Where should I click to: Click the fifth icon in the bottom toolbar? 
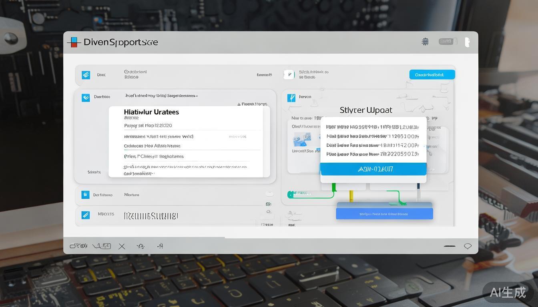(160, 246)
